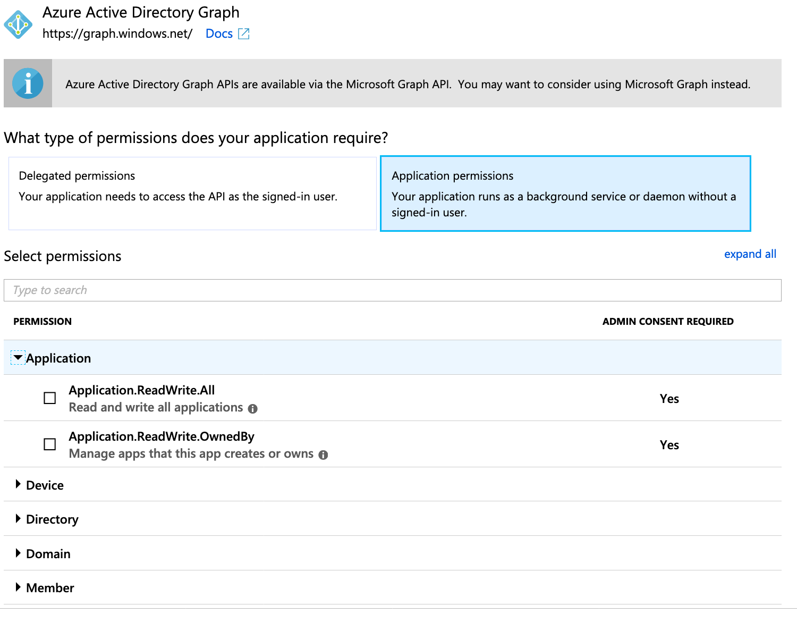Click the ADMIN CONSENT REQUIRED column header
This screenshot has width=797, height=622.
(668, 322)
